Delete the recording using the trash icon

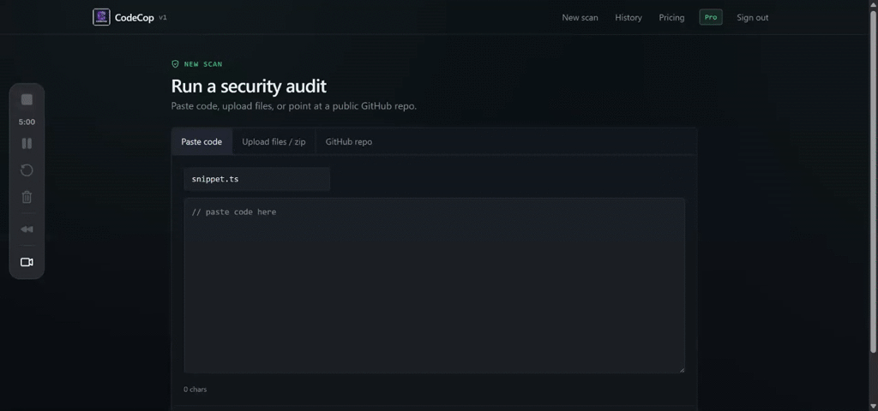pos(27,197)
